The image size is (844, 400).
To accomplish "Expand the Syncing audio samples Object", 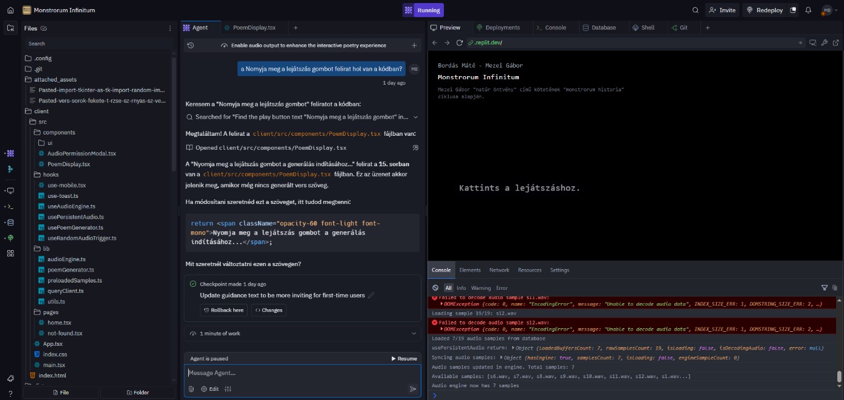I will pyautogui.click(x=501, y=358).
